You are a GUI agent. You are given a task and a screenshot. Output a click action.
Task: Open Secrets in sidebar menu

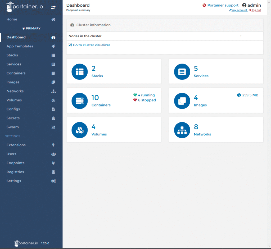[31, 118]
